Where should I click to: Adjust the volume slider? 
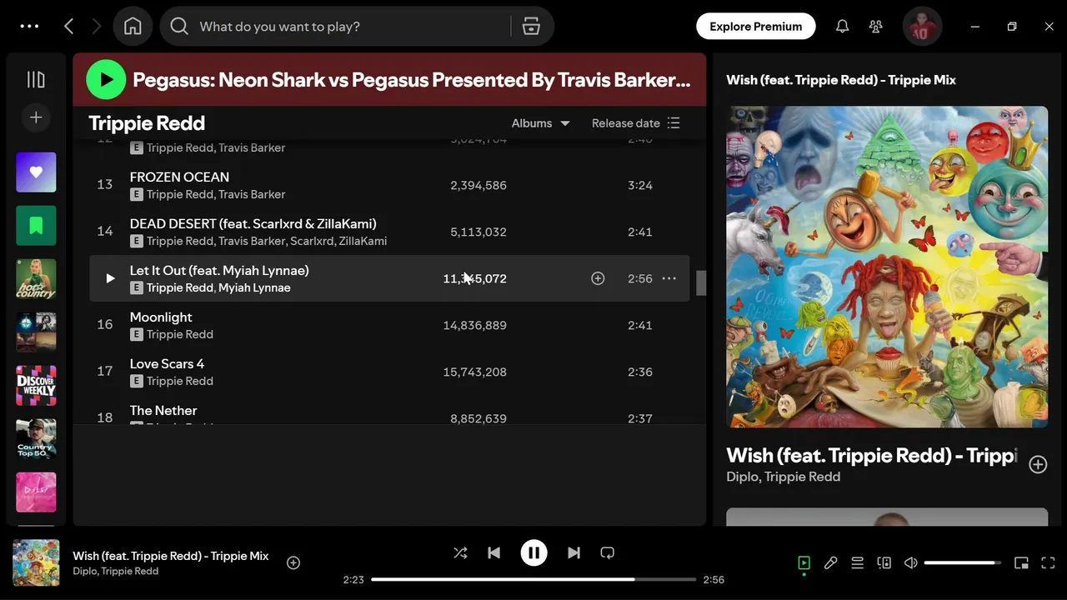point(963,563)
